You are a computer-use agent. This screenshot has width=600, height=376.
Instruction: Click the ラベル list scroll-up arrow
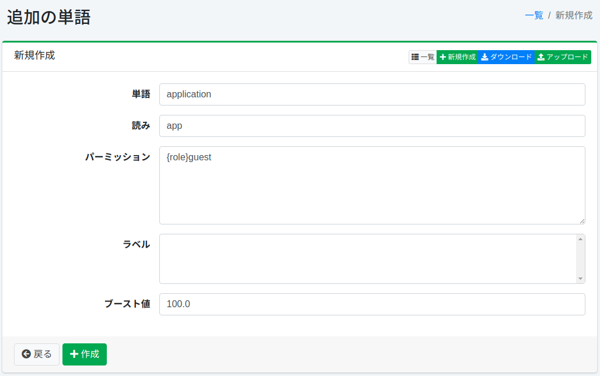coord(580,239)
